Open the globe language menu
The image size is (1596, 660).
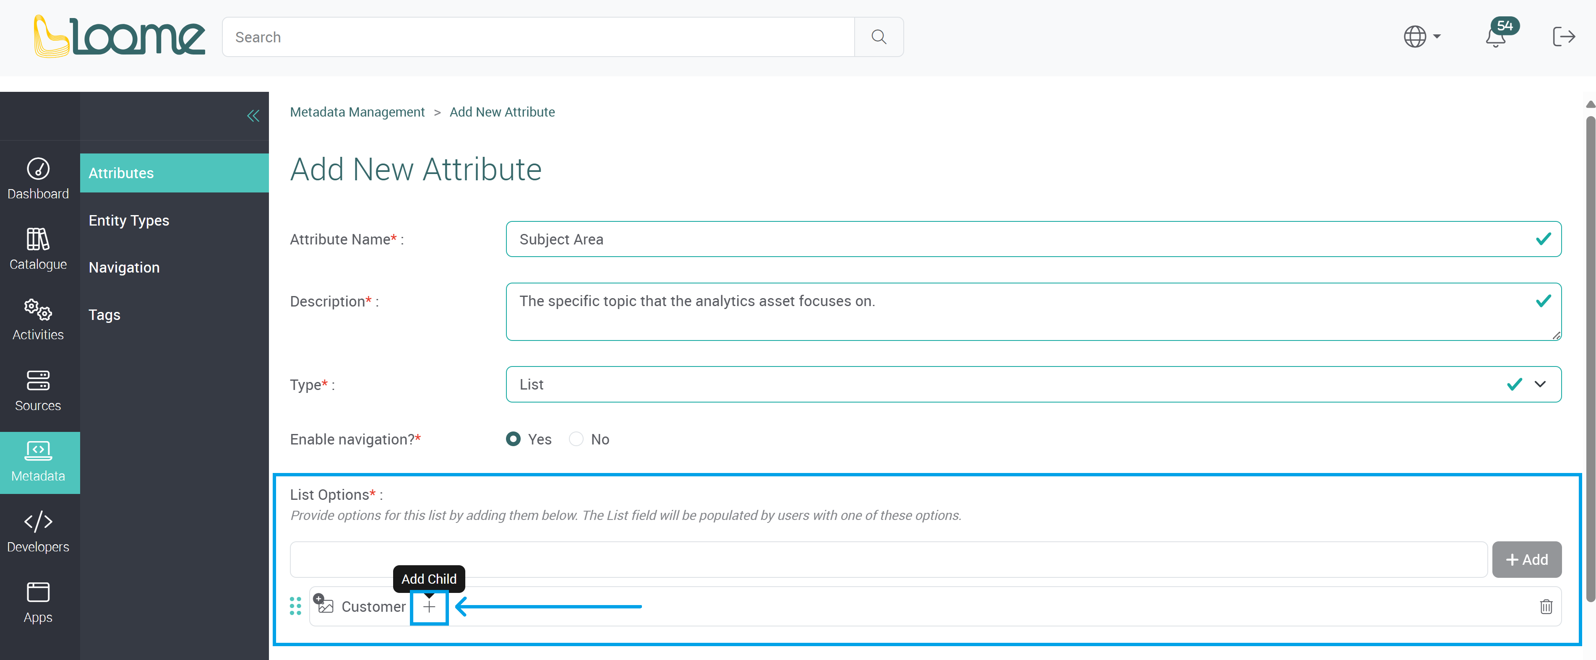1422,36
